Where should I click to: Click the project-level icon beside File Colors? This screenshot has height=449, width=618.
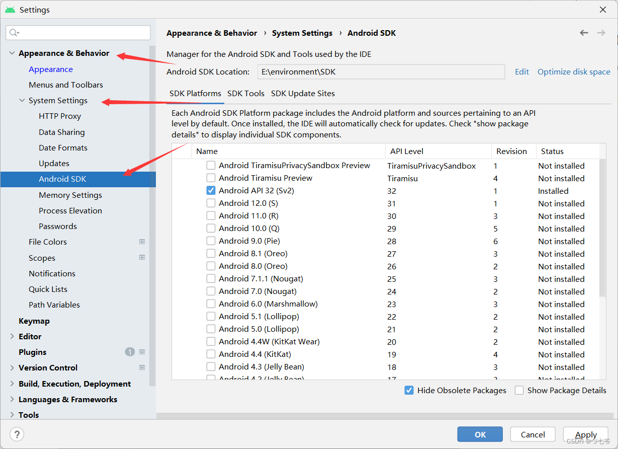[142, 242]
